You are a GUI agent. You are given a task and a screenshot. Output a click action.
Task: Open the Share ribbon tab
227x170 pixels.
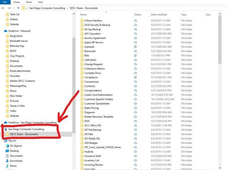pos(29,2)
